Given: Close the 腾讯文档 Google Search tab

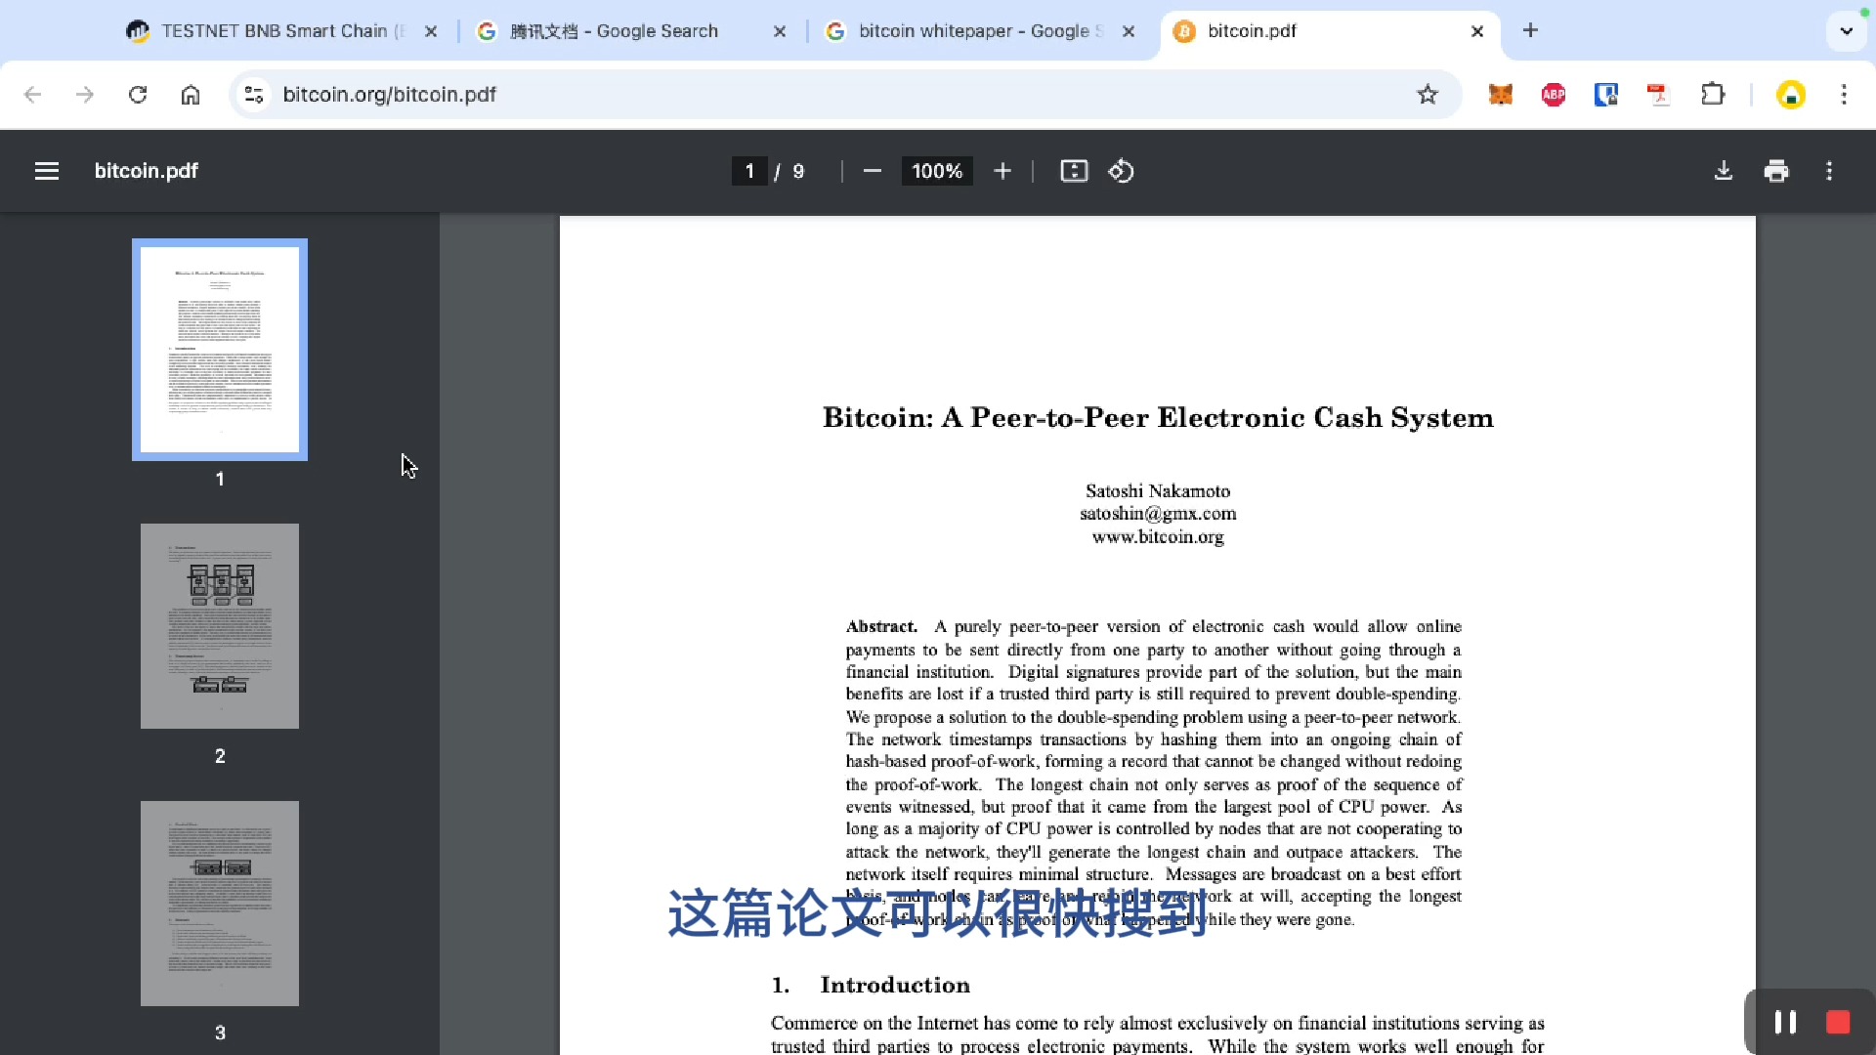Looking at the screenshot, I should pyautogui.click(x=780, y=31).
